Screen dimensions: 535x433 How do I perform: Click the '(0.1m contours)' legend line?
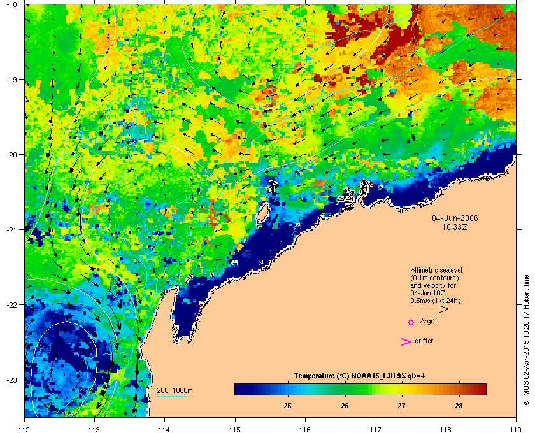tap(434, 278)
